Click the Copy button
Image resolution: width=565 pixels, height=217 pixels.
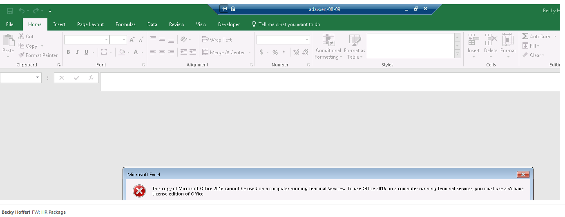coord(28,46)
